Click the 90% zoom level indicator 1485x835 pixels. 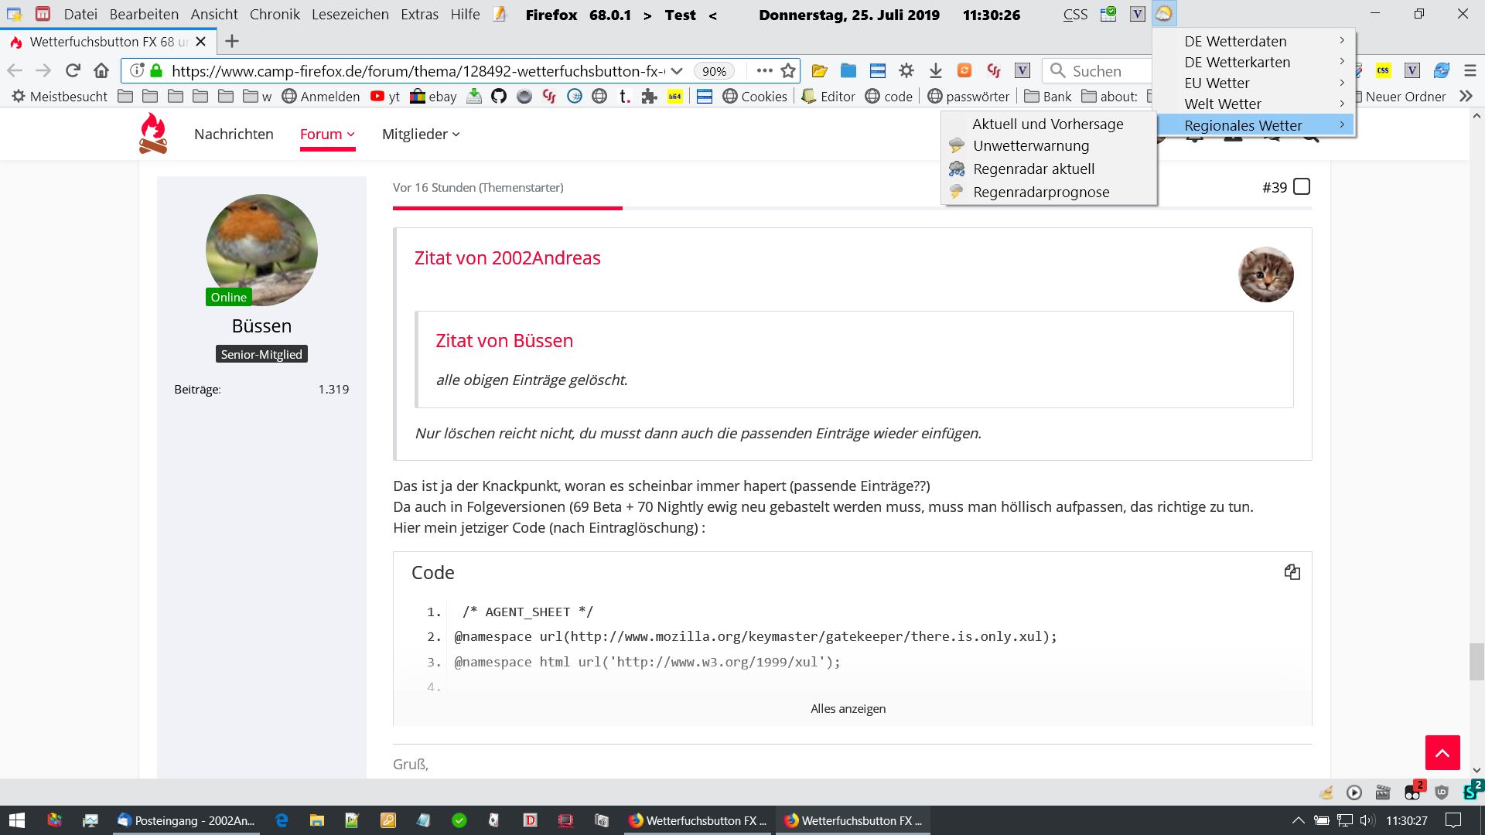coord(714,70)
